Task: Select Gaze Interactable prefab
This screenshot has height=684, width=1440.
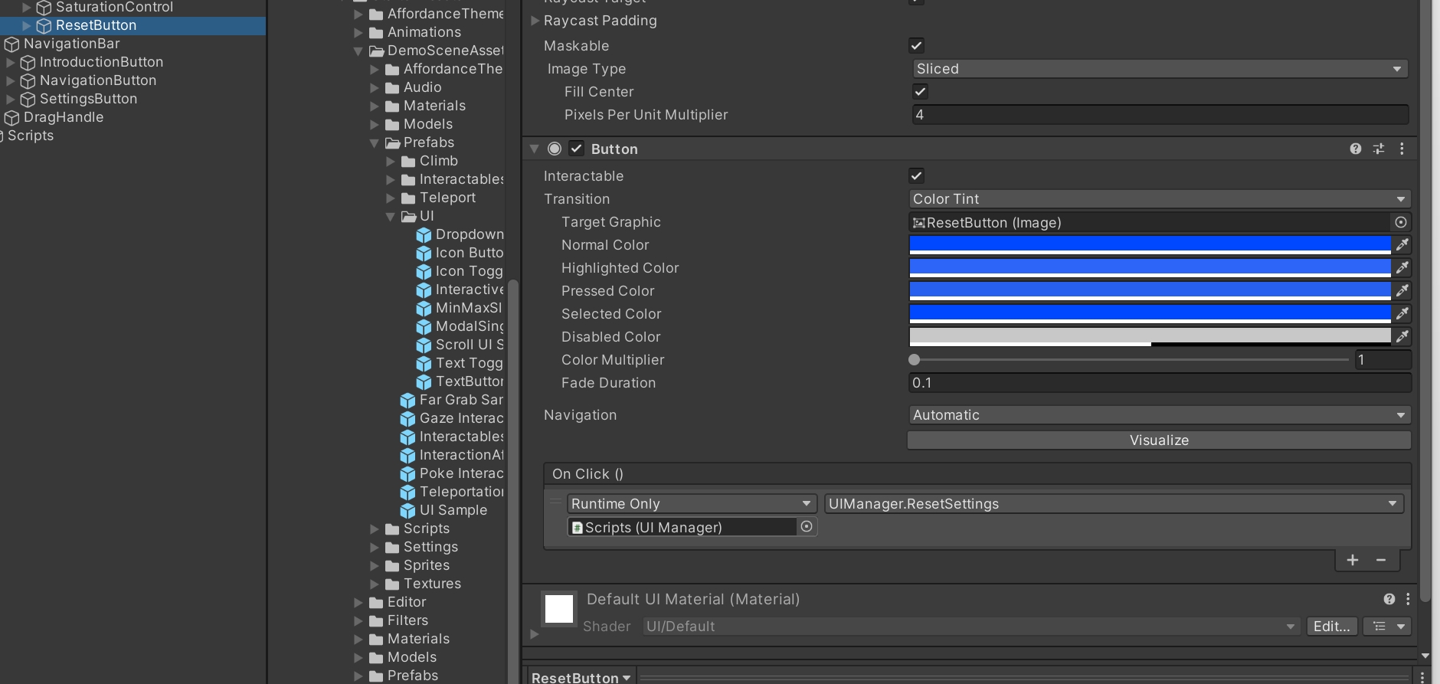Action: [452, 418]
